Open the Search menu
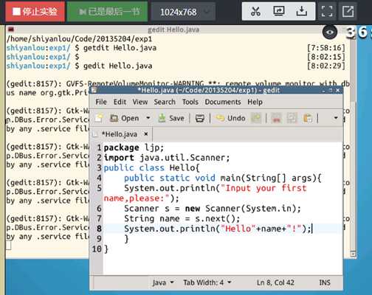This screenshot has height=295, width=372. 165,102
